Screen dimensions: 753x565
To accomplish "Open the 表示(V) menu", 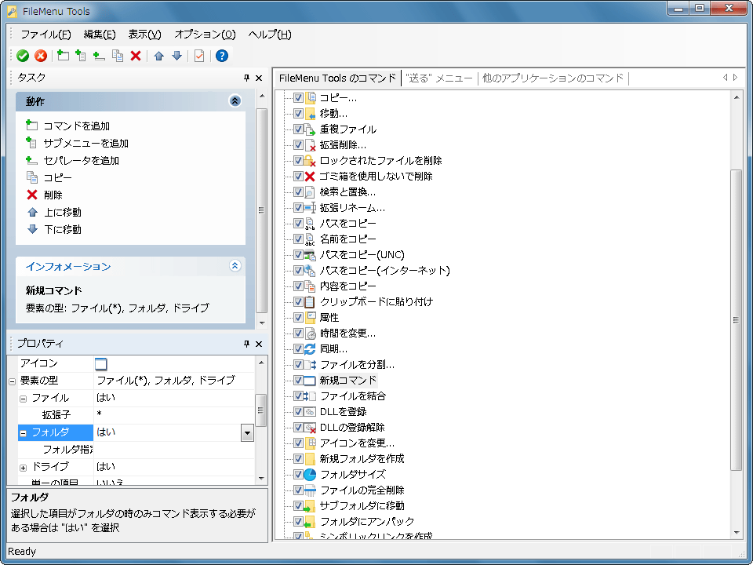I will click(x=144, y=34).
